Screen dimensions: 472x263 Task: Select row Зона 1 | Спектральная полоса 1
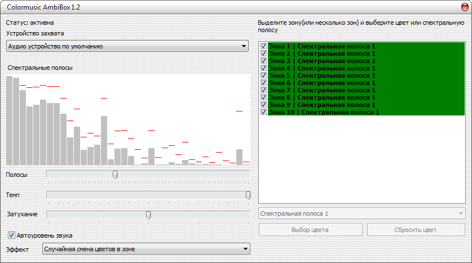pos(366,46)
